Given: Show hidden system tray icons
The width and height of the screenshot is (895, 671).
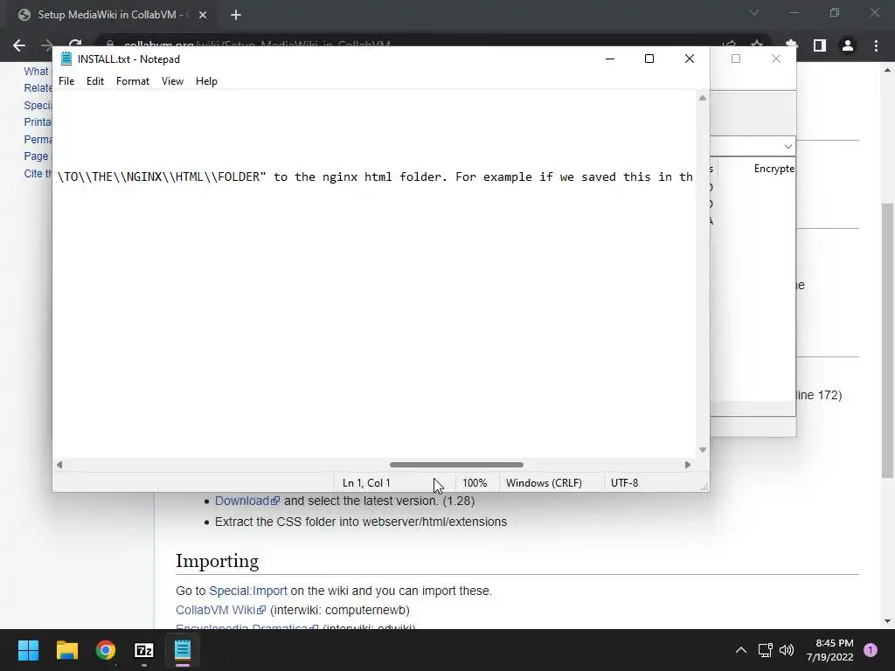Looking at the screenshot, I should 741,650.
